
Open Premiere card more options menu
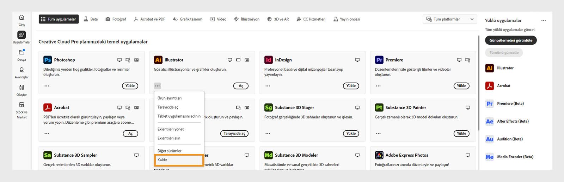point(378,86)
